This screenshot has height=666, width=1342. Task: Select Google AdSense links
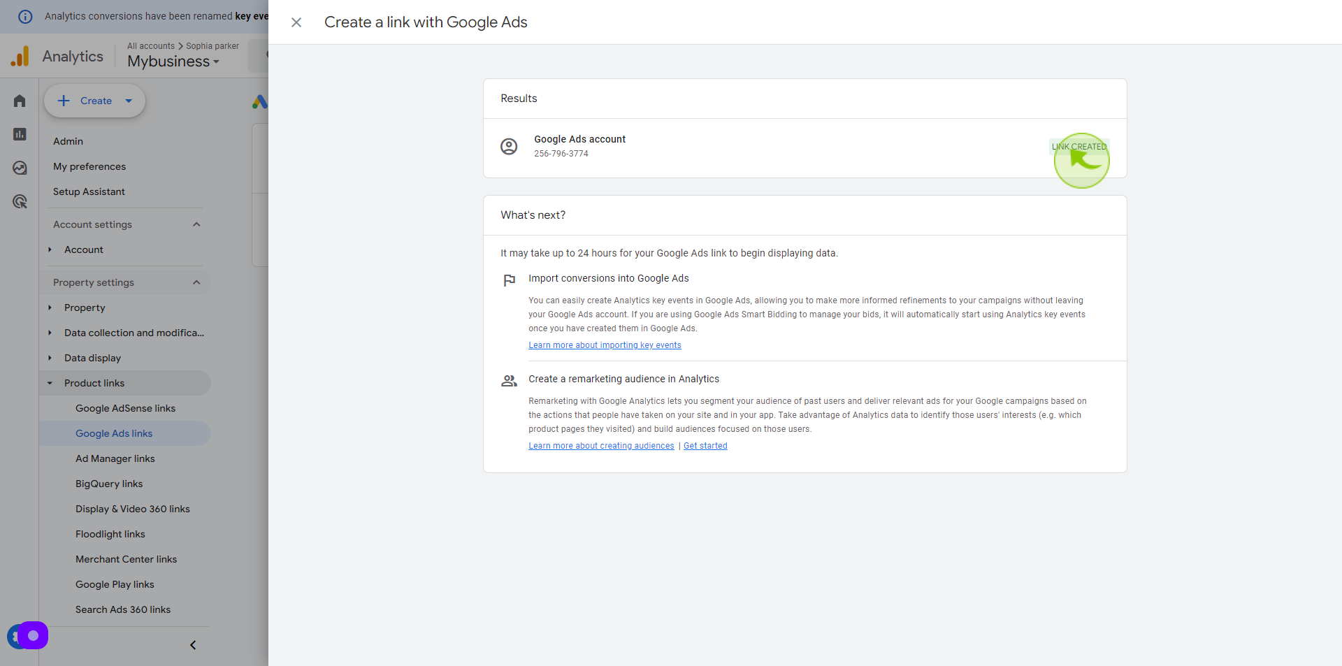pos(125,408)
